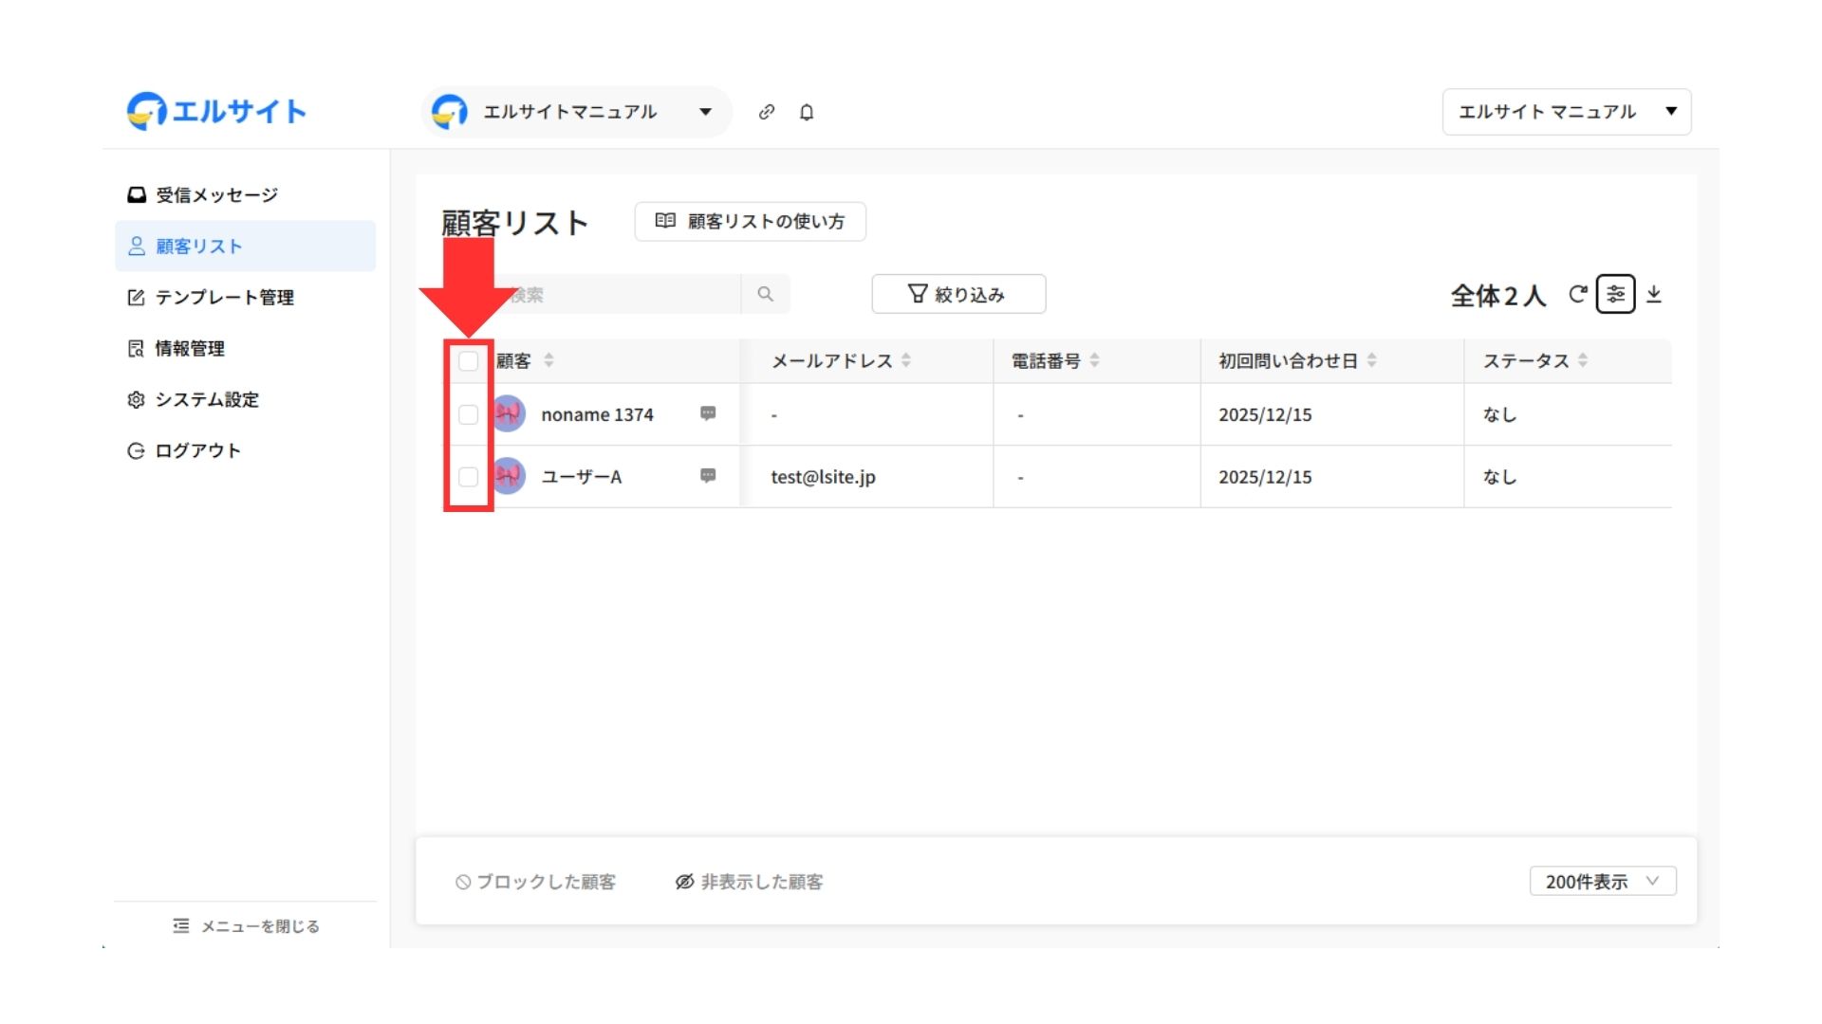The width and height of the screenshot is (1822, 1024).
Task: Click the 絞り込み filter button
Action: point(958,294)
